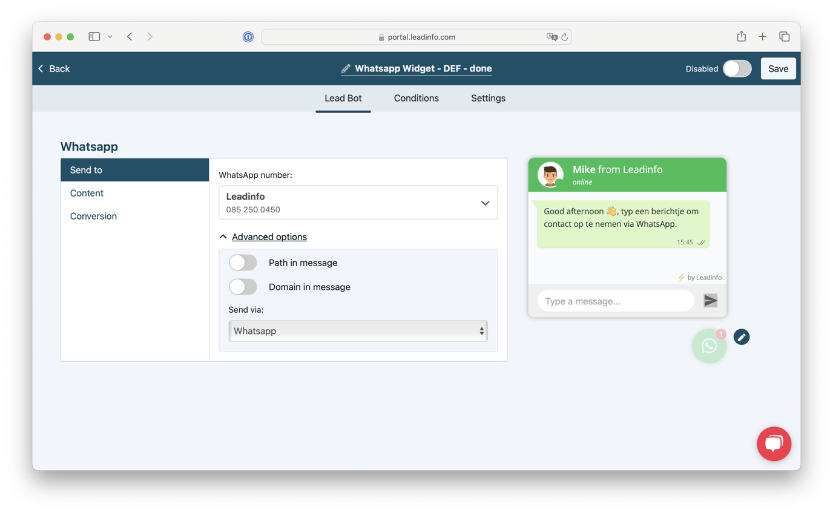Open the Send via Whatsapp select

(x=358, y=331)
